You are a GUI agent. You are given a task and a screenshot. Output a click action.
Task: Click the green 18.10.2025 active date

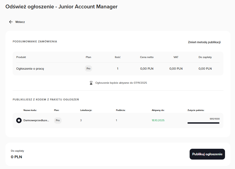[158, 120]
